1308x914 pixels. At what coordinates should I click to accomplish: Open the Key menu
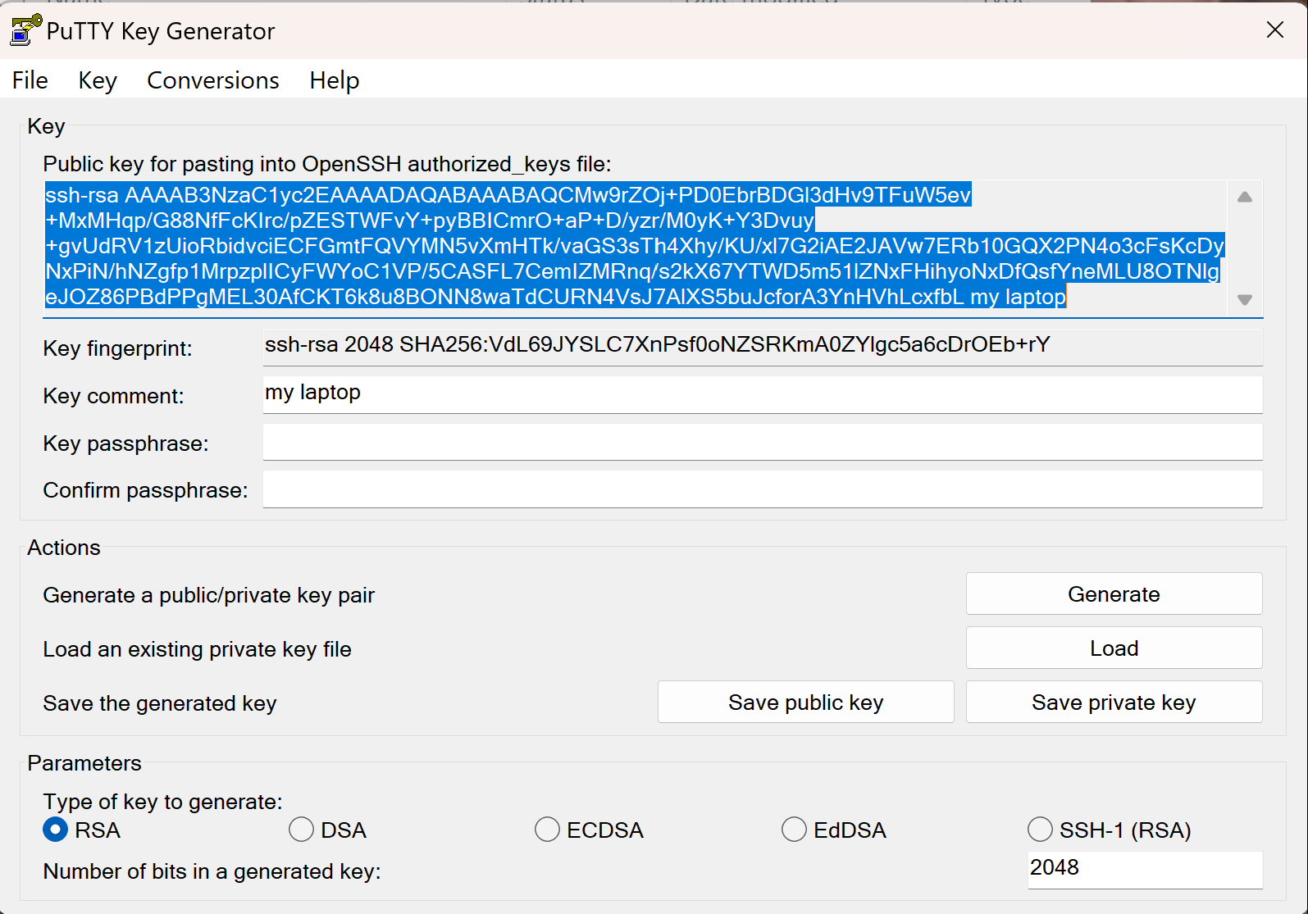(98, 80)
